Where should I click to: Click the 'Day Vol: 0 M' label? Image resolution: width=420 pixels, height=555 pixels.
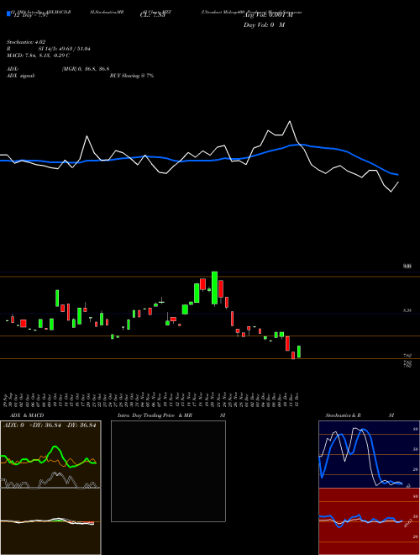click(264, 25)
